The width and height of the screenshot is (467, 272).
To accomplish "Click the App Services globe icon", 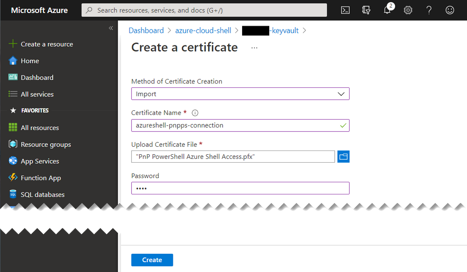I will coord(13,161).
